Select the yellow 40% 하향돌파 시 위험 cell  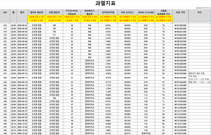pyautogui.click(x=128, y=20)
